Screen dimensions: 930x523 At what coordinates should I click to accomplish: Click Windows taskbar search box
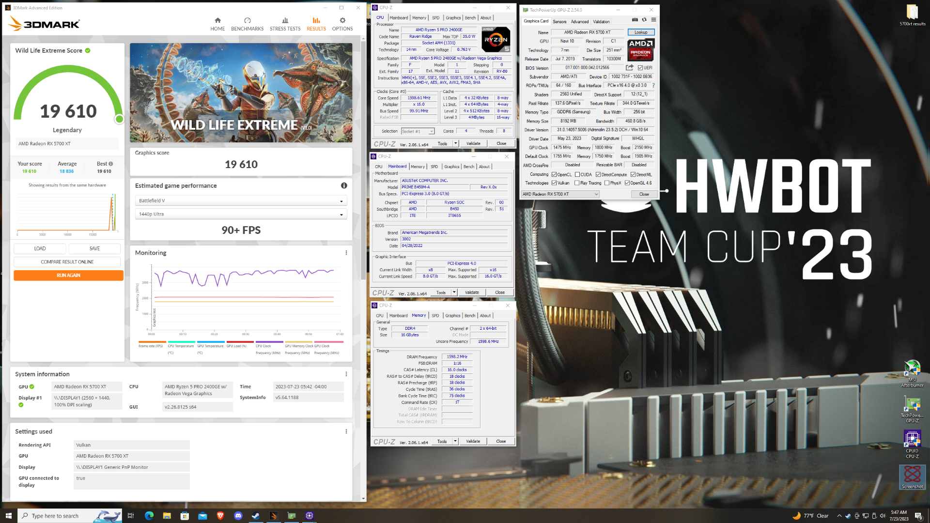click(70, 516)
